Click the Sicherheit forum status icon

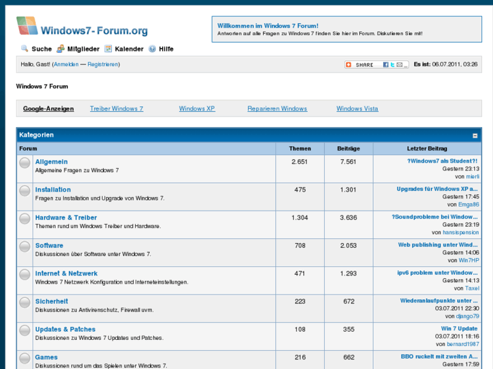tap(25, 303)
